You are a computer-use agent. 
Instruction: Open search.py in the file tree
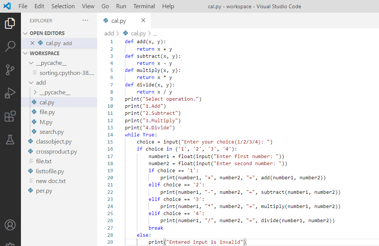[x=52, y=132]
